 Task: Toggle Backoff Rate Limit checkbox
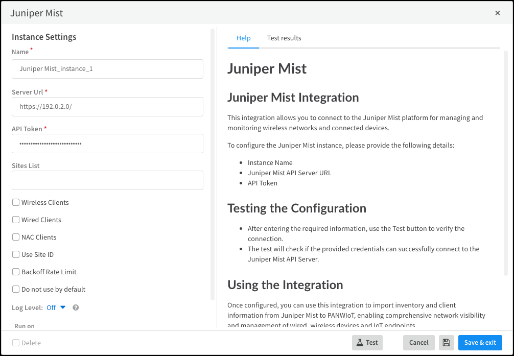coord(16,272)
